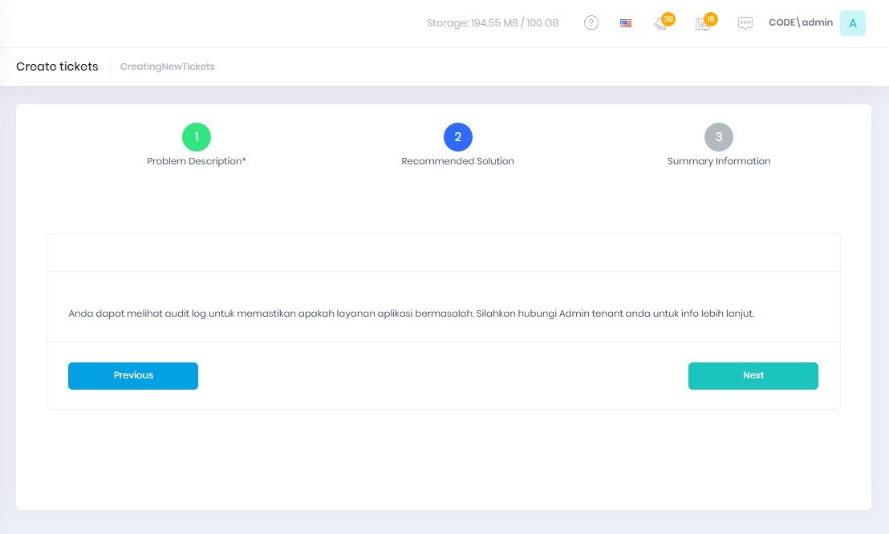Open the chat message bubble icon
Viewport: 889px width, 534px height.
pyautogui.click(x=745, y=23)
